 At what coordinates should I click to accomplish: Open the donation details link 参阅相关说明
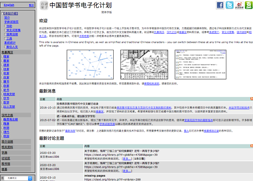(152, 84)
